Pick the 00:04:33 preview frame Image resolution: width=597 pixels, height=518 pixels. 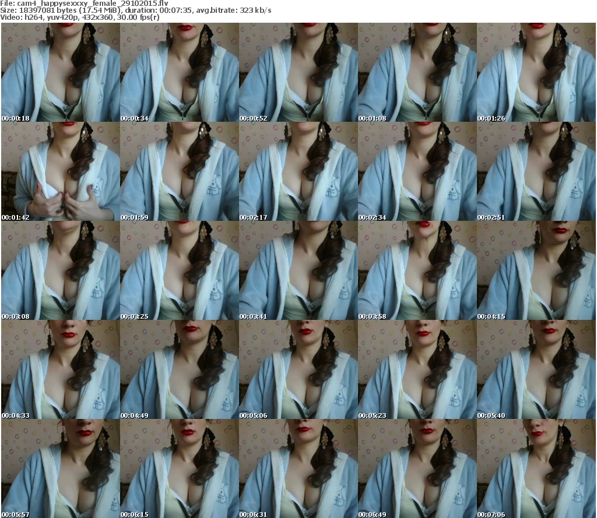(x=61, y=369)
